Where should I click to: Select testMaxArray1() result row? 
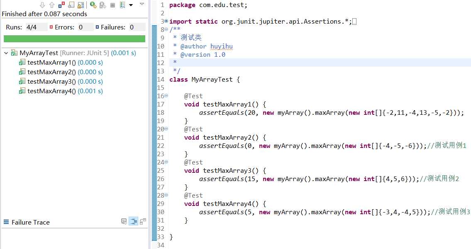[65, 63]
